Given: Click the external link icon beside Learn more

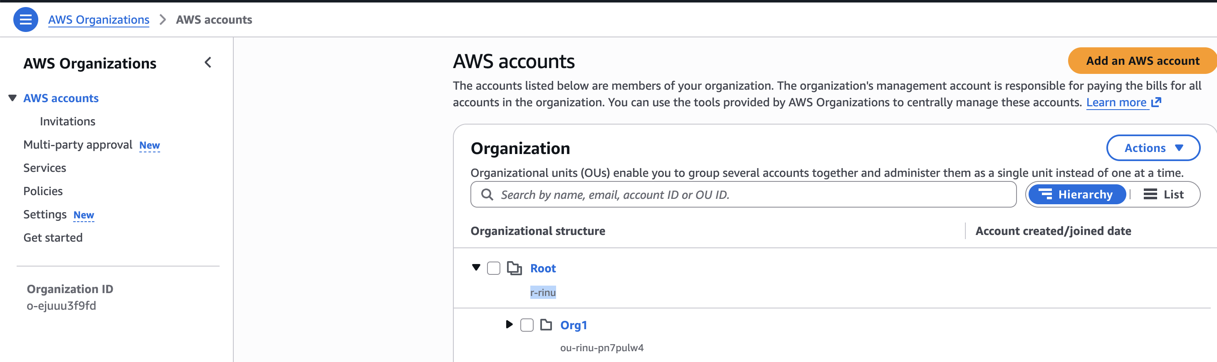Looking at the screenshot, I should [1155, 102].
